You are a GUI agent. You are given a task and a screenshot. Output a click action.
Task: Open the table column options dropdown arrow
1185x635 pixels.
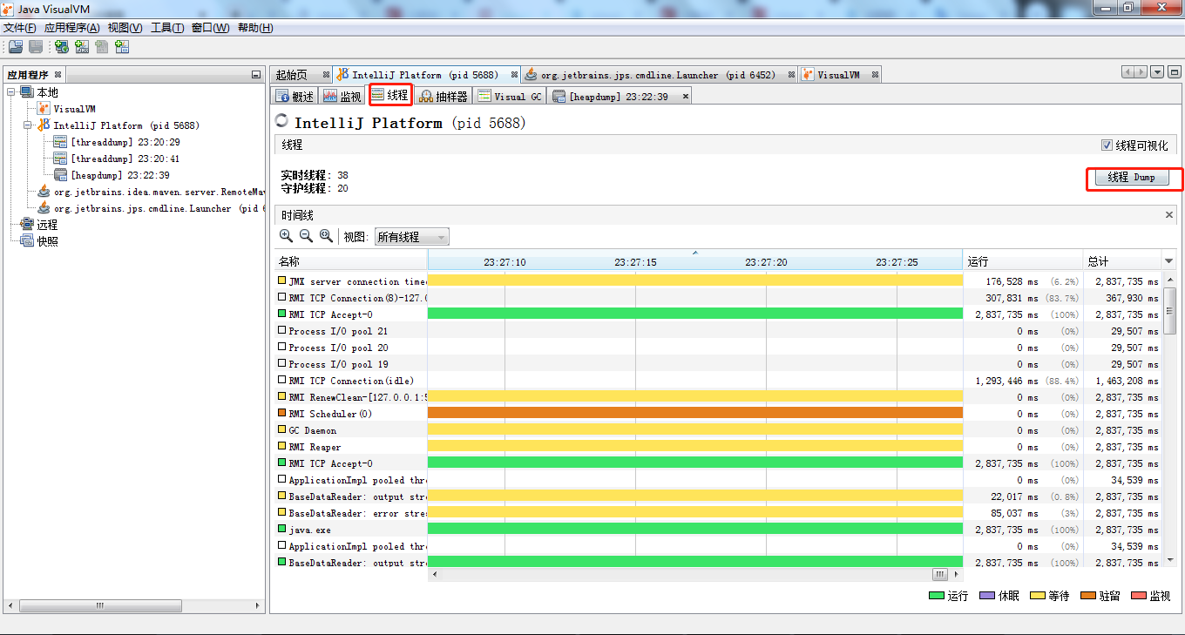coord(1169,261)
